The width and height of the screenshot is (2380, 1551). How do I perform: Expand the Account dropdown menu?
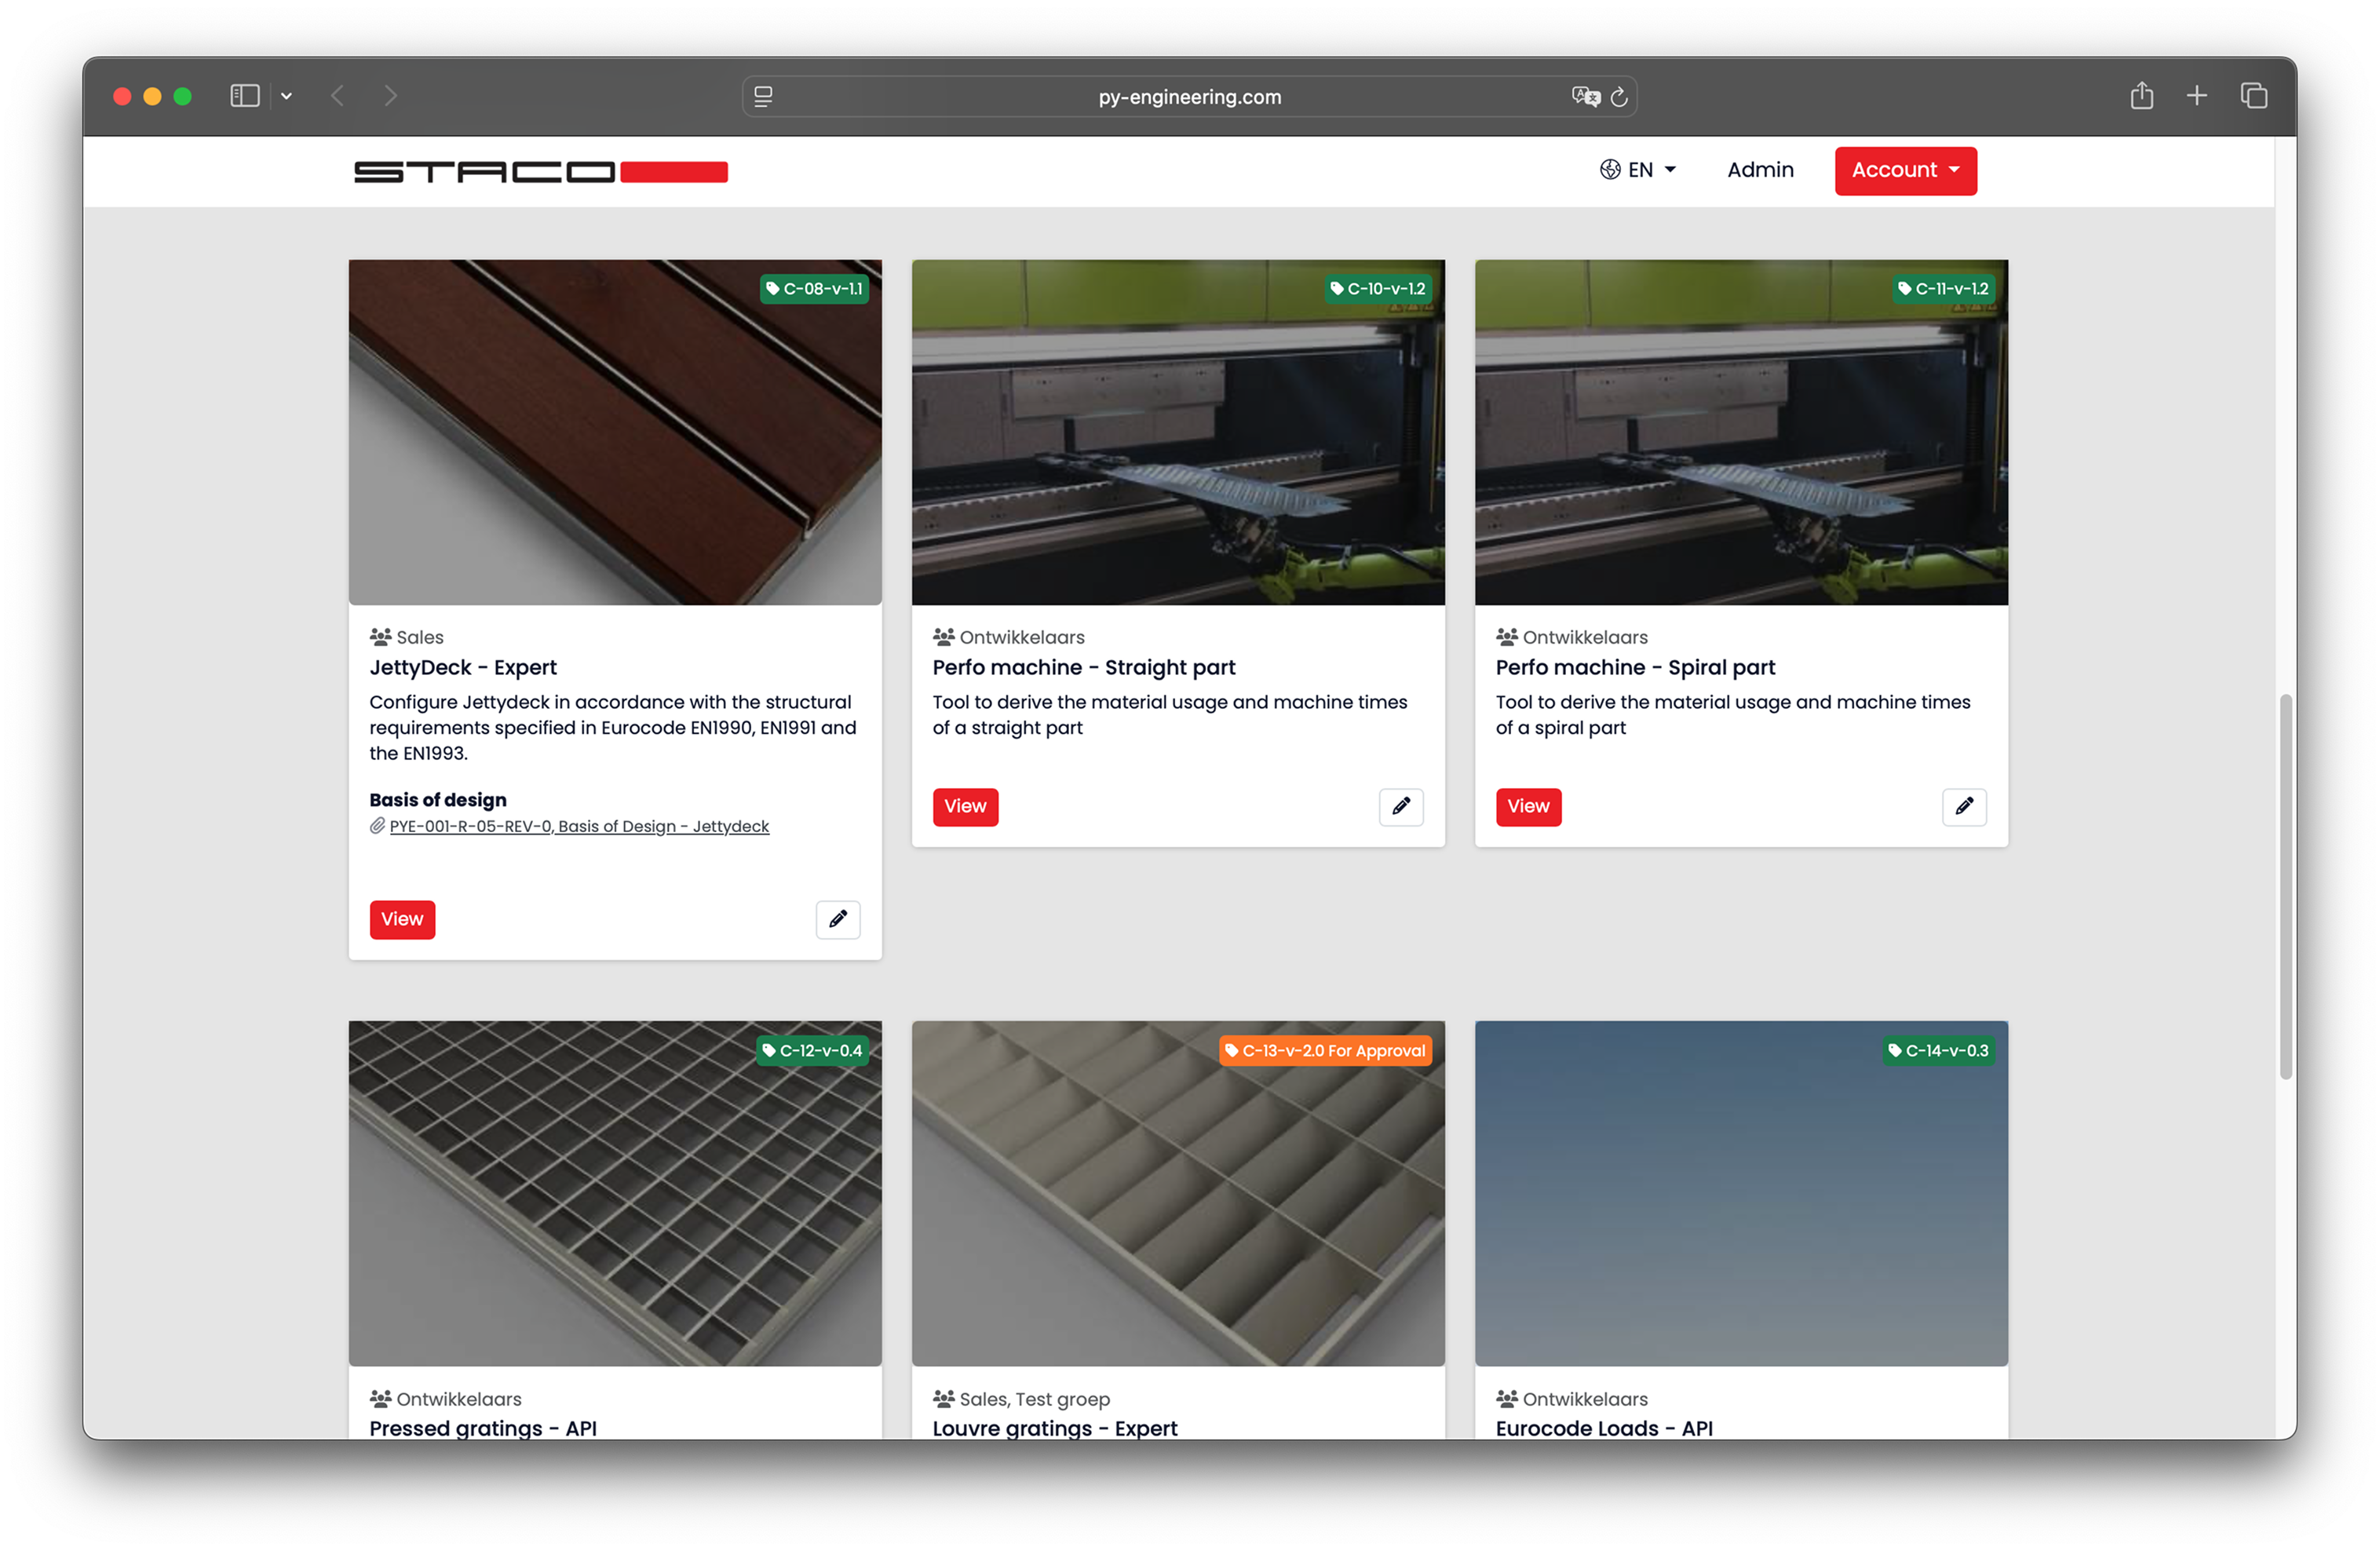pyautogui.click(x=1904, y=171)
